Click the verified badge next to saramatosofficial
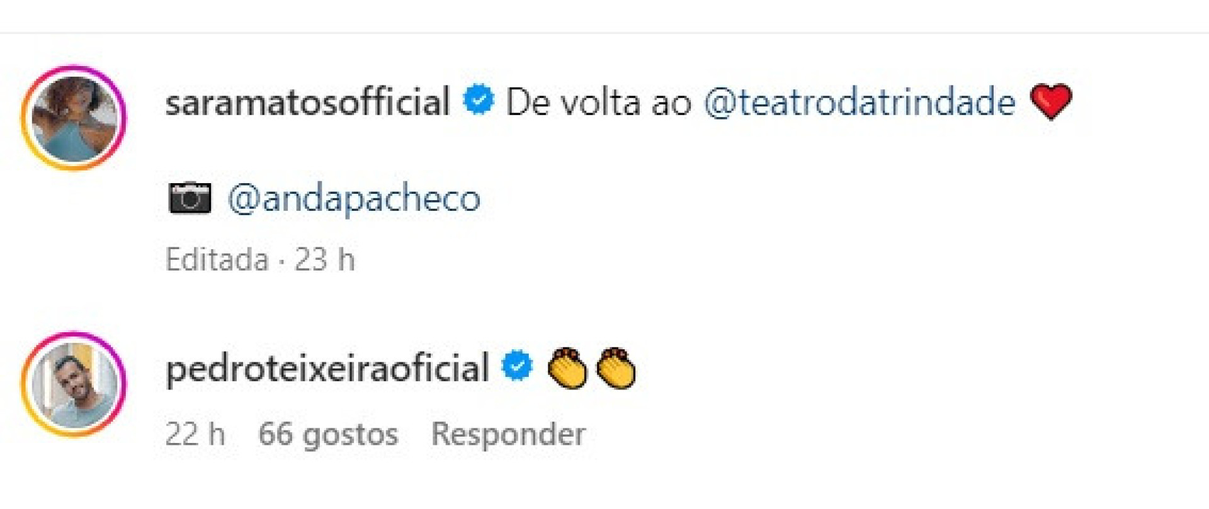This screenshot has width=1209, height=509. coord(477,99)
